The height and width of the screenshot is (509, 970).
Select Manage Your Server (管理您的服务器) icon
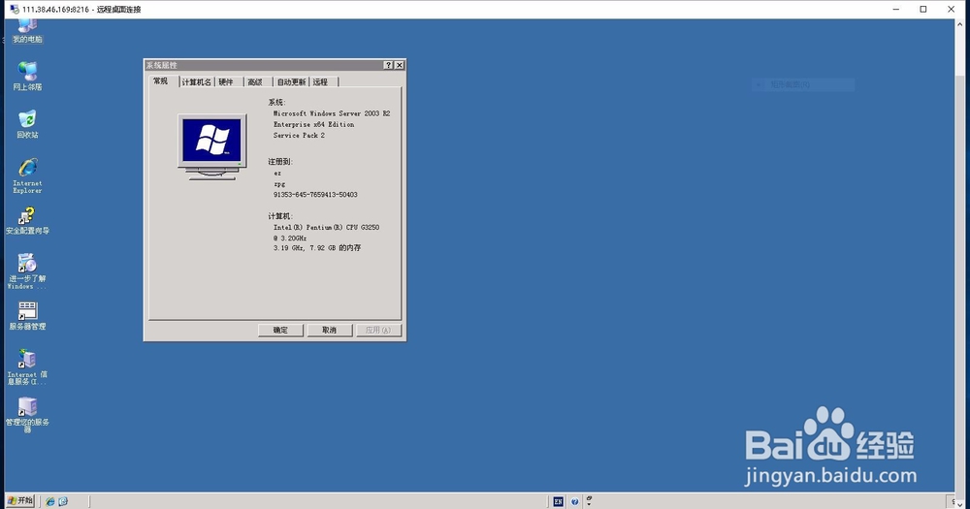[27, 415]
